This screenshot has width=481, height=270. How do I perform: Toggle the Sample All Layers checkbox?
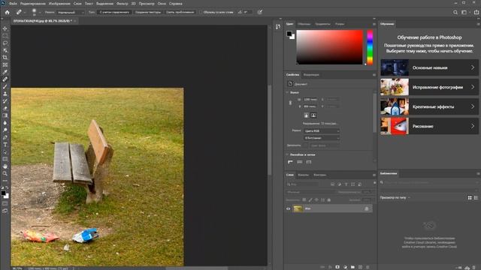pyautogui.click(x=201, y=12)
